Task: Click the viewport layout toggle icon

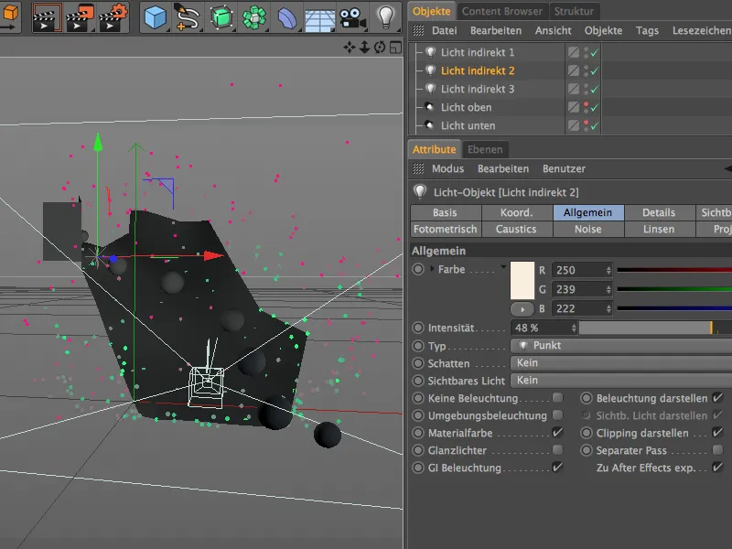Action: point(396,48)
